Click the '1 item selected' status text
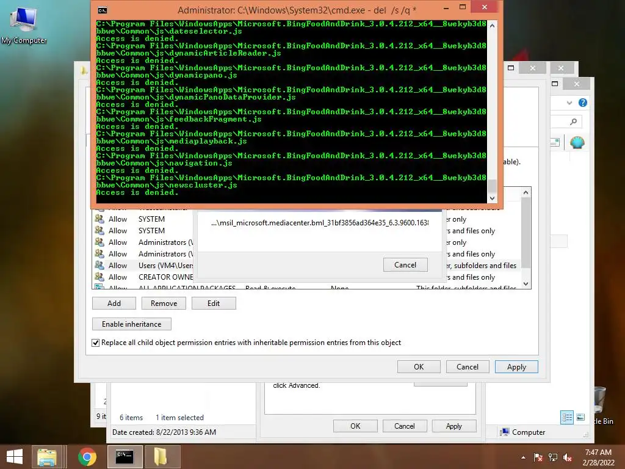625x469 pixels. coord(179,418)
